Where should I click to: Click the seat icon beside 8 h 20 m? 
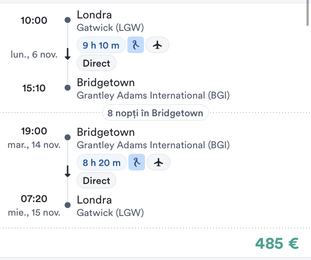pyautogui.click(x=137, y=163)
